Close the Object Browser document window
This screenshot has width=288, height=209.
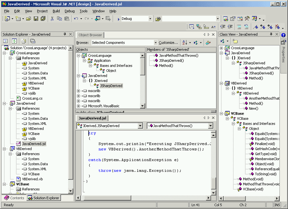(213, 34)
